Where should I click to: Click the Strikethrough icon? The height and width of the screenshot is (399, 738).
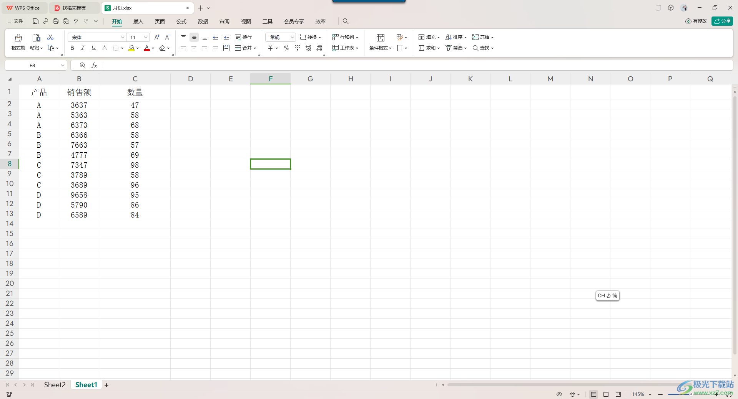(x=105, y=48)
